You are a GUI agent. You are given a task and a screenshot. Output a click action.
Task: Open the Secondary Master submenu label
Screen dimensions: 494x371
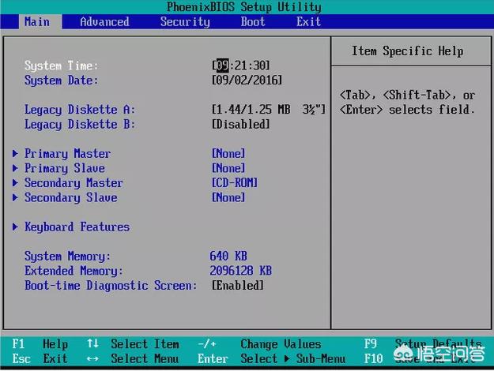click(74, 183)
